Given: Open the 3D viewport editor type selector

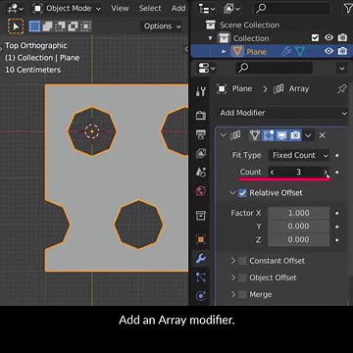Looking at the screenshot, I should pos(16,8).
